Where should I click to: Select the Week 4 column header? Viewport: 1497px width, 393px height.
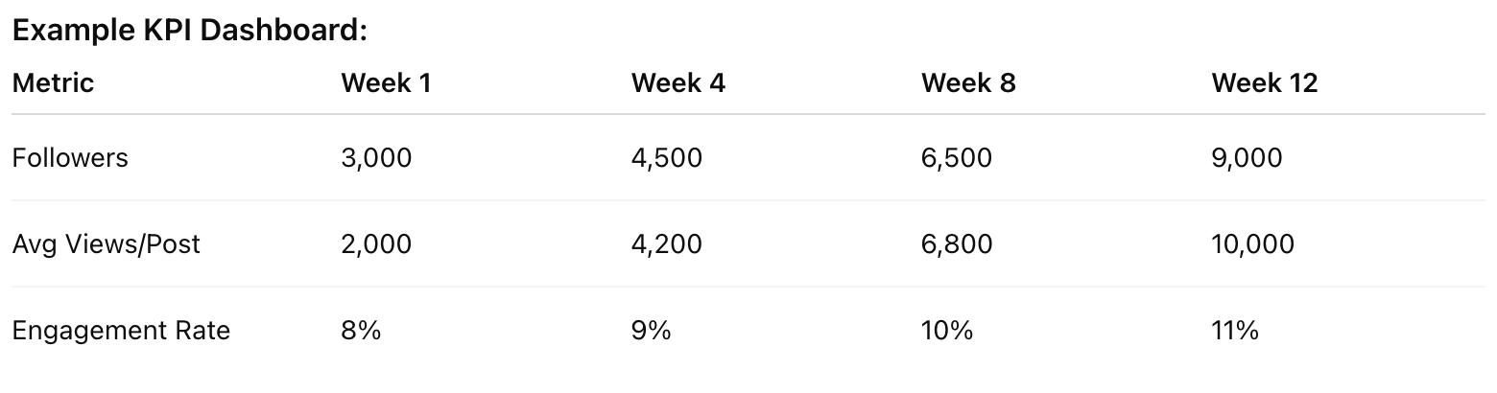coord(677,83)
